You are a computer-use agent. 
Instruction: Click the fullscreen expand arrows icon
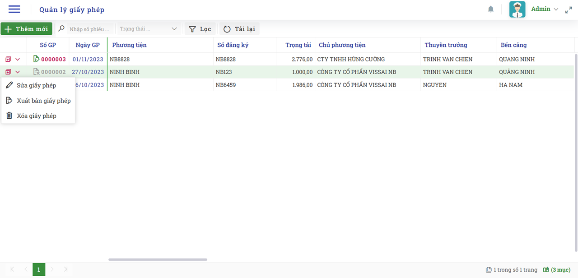click(569, 9)
